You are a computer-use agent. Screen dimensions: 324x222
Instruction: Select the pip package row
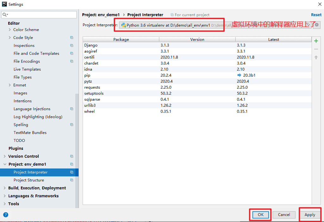coord(197,75)
